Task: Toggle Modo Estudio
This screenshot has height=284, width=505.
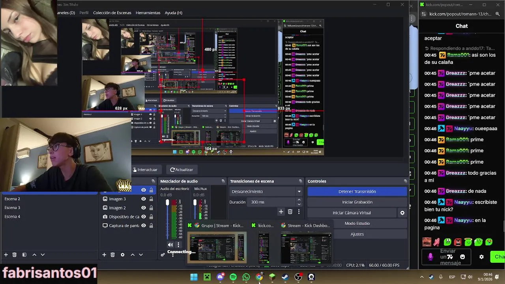Action: pos(357,223)
